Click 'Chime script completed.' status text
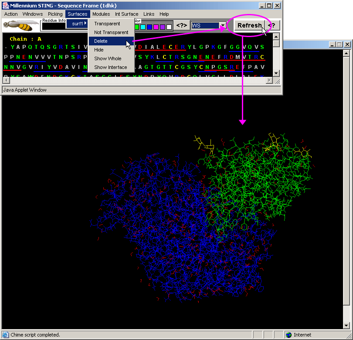This screenshot has height=340, width=353. (35, 335)
